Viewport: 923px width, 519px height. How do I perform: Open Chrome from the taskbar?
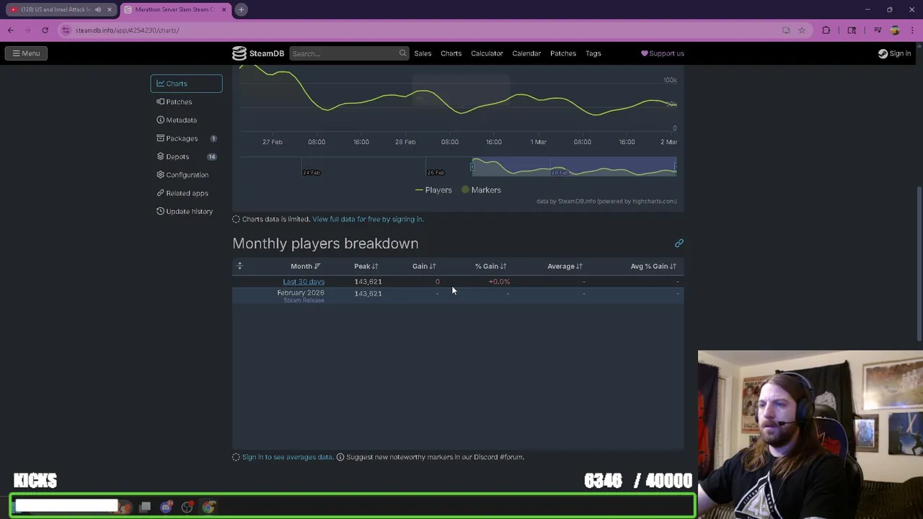point(208,507)
